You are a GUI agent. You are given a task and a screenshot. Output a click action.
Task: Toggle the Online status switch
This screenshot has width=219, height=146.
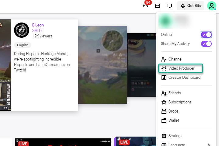pos(206,35)
